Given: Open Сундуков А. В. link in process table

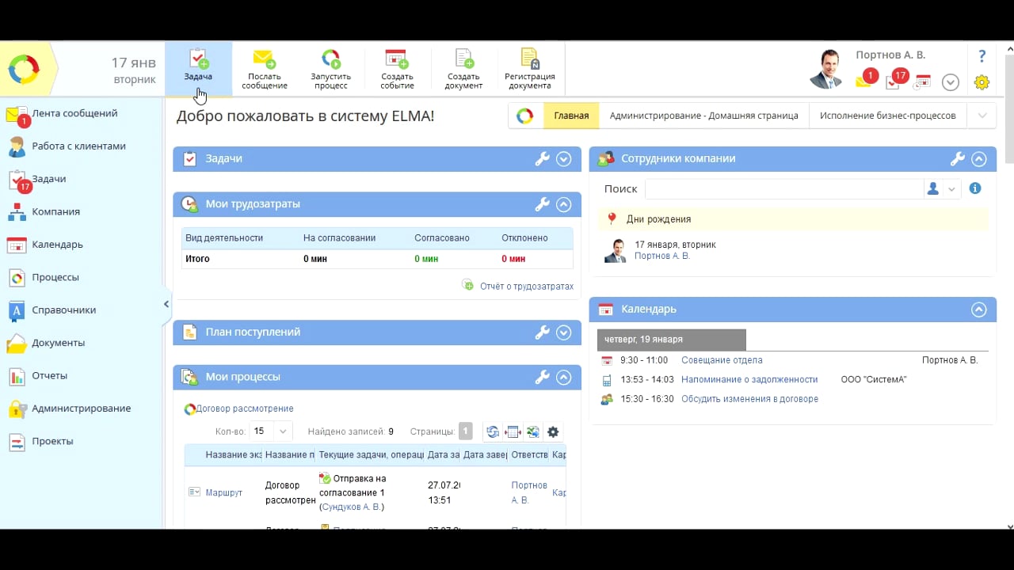Looking at the screenshot, I should pyautogui.click(x=353, y=507).
